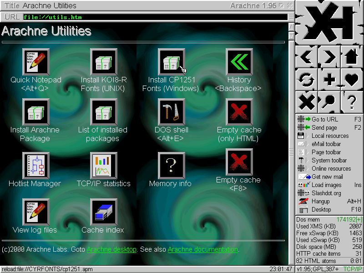Viewport: 364px width, 273px height.
Task: Click the History <Backspace> text label
Action: [238, 84]
